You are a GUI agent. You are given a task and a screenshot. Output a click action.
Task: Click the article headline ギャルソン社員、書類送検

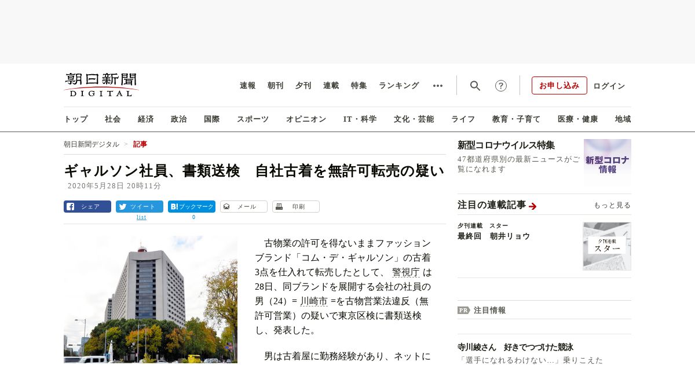254,171
